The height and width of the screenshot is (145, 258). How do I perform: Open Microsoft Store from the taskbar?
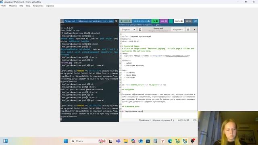[148, 141]
